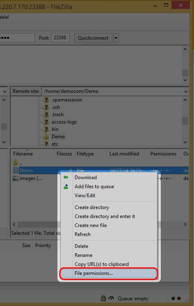Sort by Filetype column header
The image size is (194, 306).
tap(91, 154)
